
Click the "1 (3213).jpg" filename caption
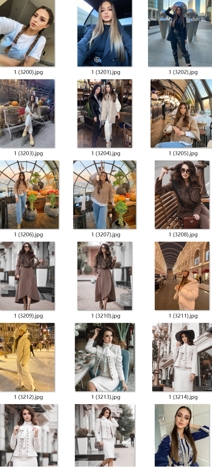coord(106,397)
